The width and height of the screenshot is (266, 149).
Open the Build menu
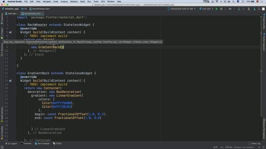(x=83, y=2)
